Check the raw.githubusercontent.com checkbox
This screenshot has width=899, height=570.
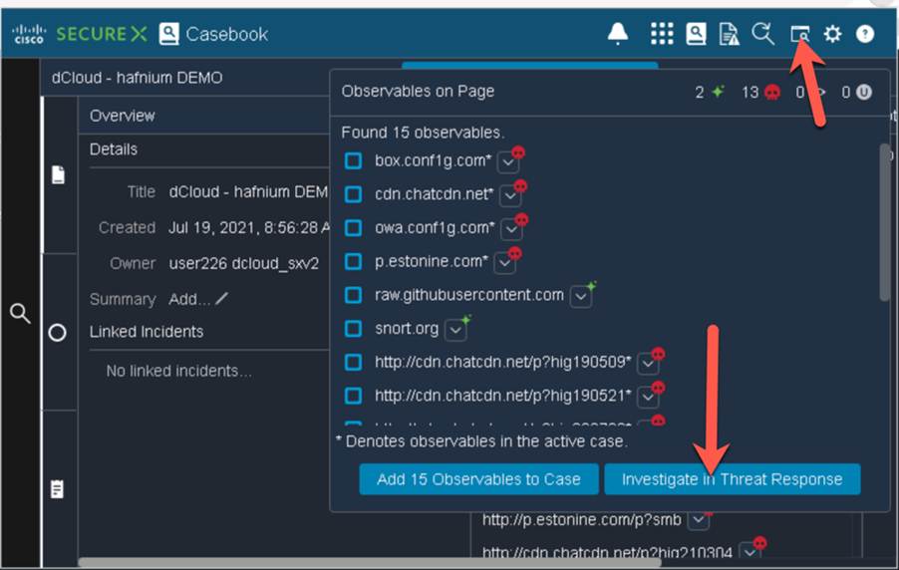click(353, 295)
